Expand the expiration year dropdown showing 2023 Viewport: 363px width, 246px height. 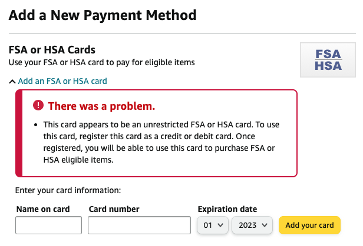(252, 225)
